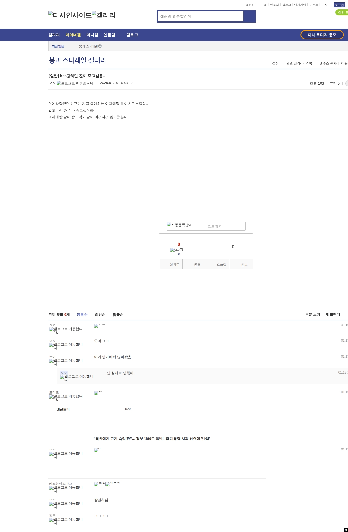
Task: Open the 인물갤 navigation tab
Action: 109,35
